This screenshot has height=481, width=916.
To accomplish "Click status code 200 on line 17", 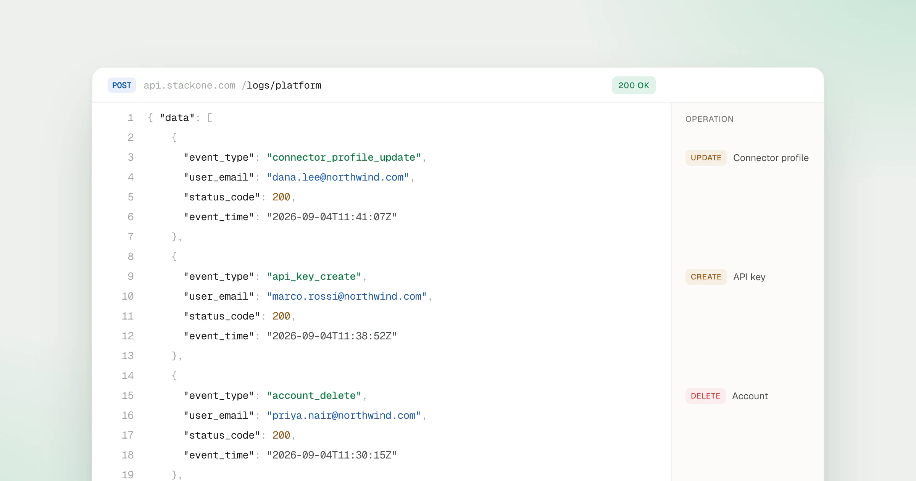I will coord(281,435).
